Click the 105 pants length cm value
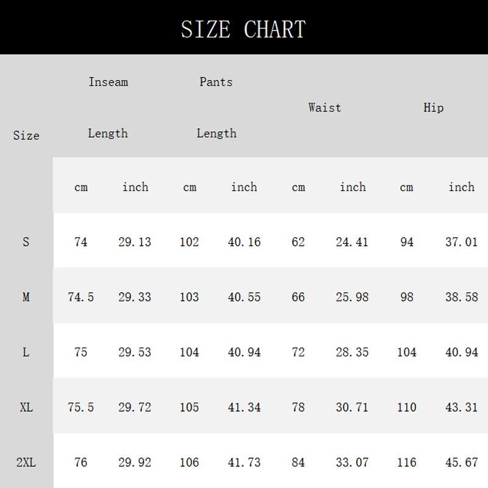 pos(189,407)
